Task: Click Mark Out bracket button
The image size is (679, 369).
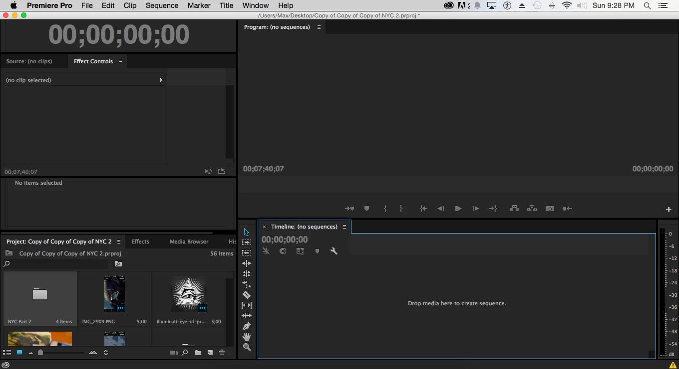Action: (401, 209)
